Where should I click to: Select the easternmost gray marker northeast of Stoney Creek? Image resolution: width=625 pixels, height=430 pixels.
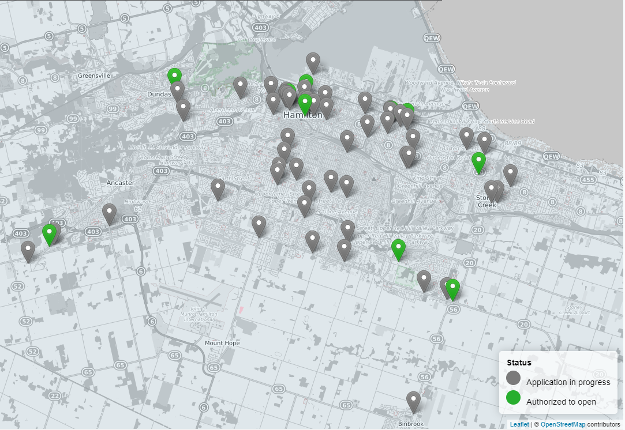(510, 174)
